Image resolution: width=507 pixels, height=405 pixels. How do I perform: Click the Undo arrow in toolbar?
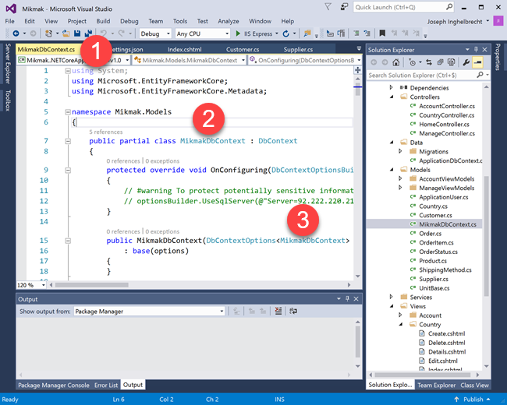pyautogui.click(x=104, y=33)
